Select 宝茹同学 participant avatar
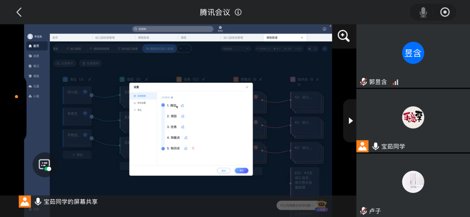The width and height of the screenshot is (470, 217). pos(413,117)
